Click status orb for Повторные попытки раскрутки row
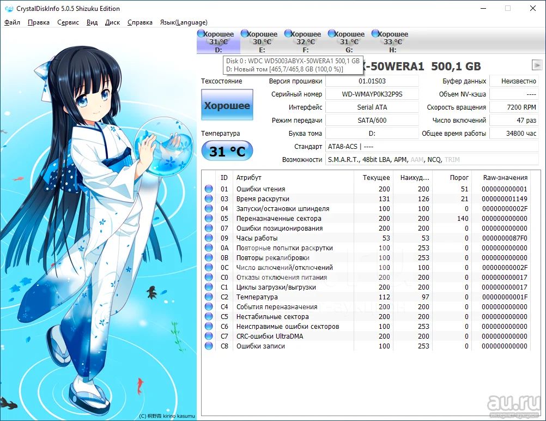The width and height of the screenshot is (546, 421). [209, 248]
